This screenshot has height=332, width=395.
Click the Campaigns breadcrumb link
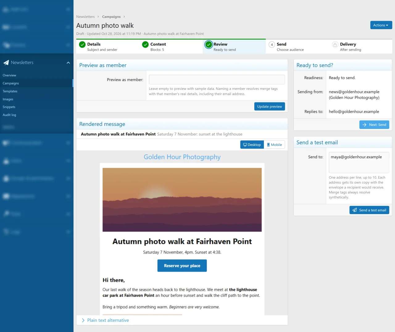pos(111,17)
